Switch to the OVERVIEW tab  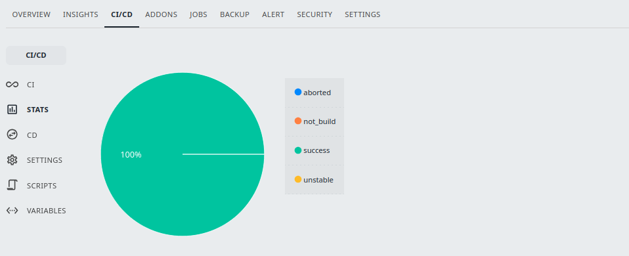(32, 14)
